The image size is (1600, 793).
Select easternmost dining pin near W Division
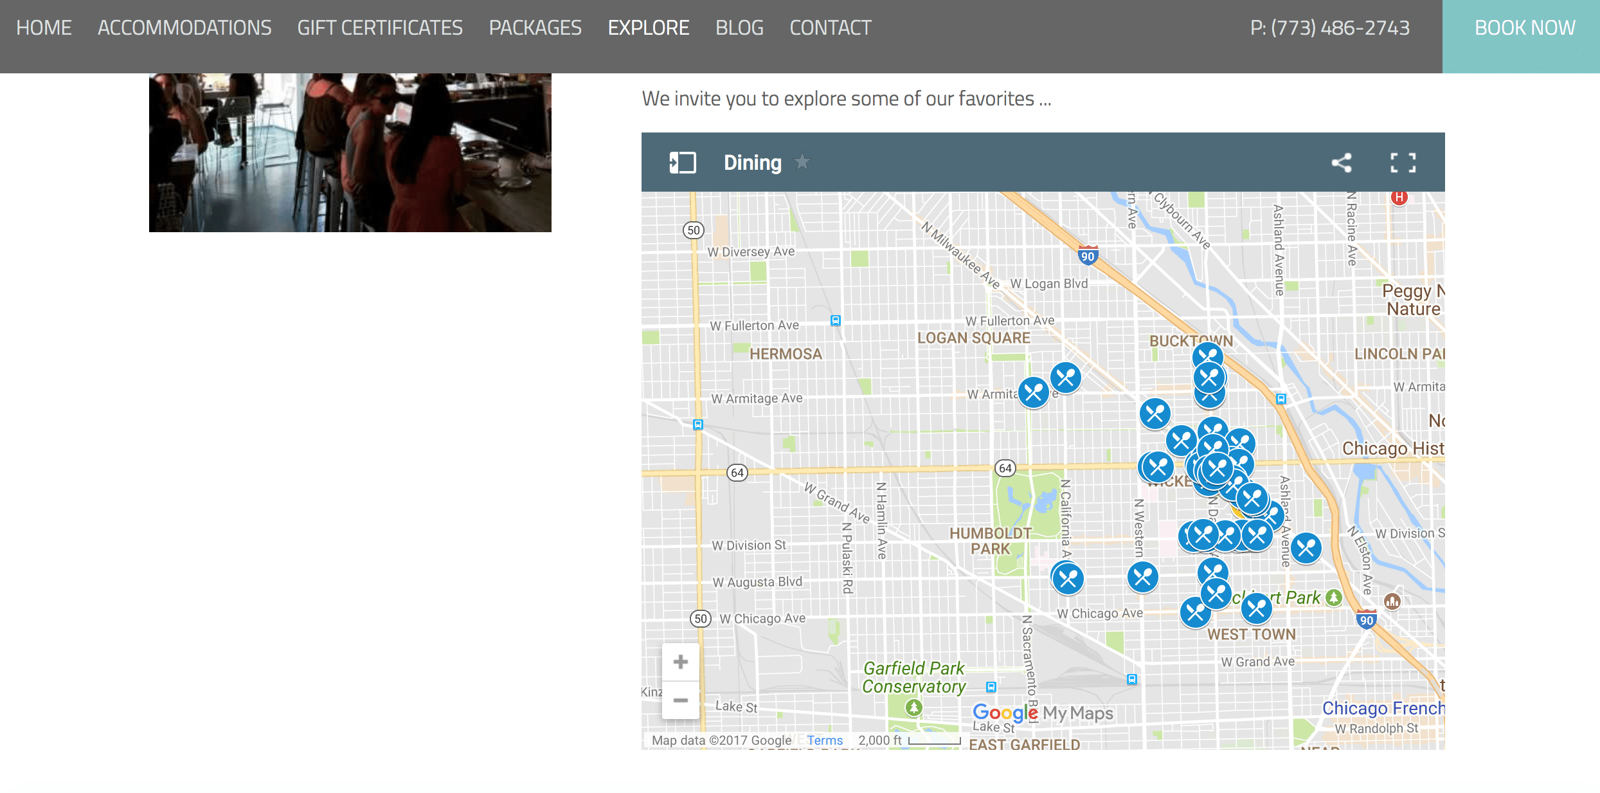tap(1306, 548)
